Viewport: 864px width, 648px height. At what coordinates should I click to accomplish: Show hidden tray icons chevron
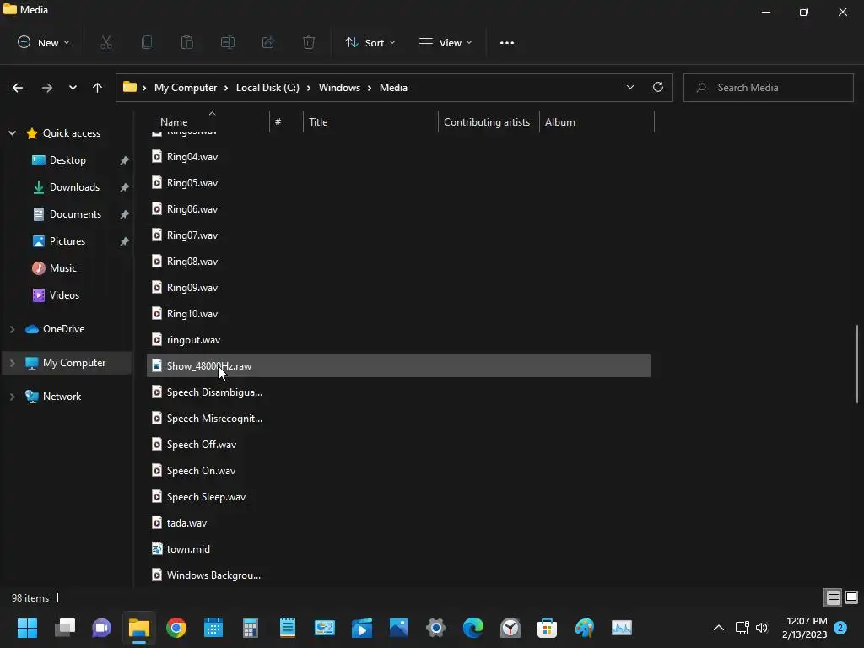click(719, 628)
